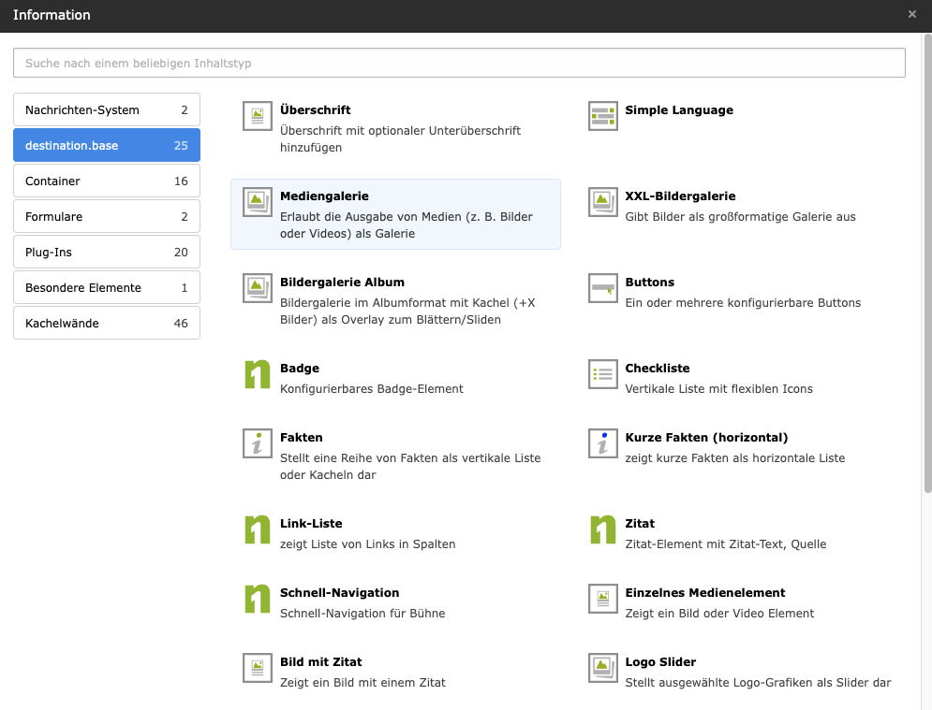Select the Bildergalerie Album title
This screenshot has width=932, height=710.
tap(343, 282)
